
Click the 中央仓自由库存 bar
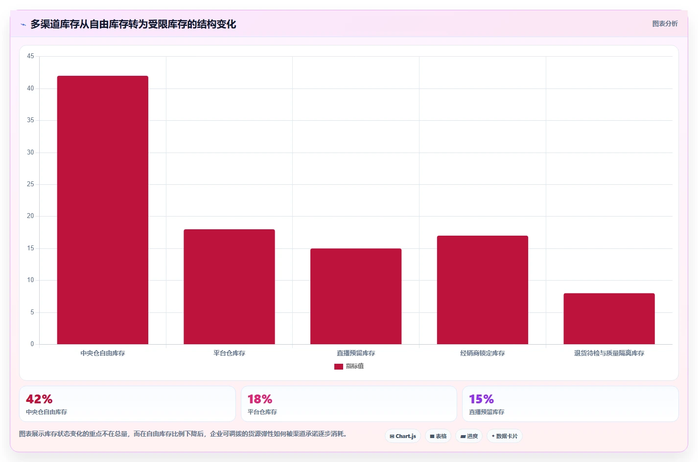point(103,210)
